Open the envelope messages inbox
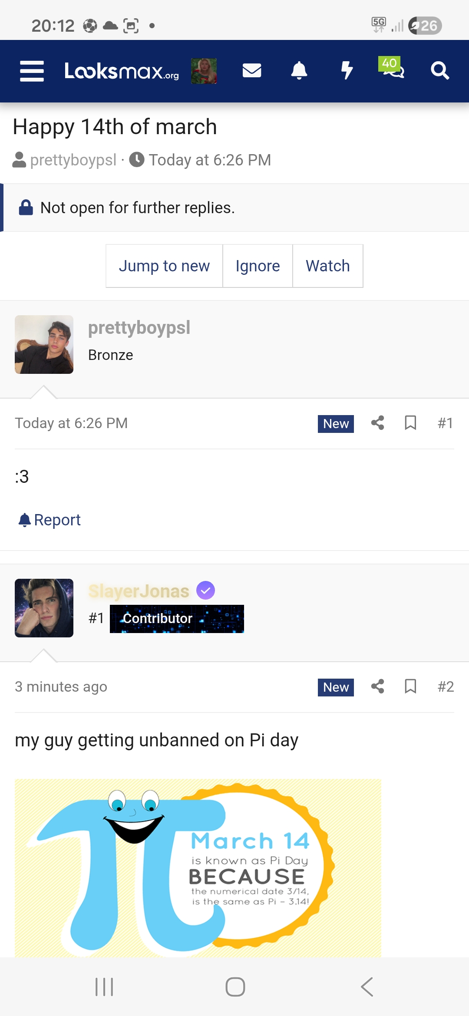 click(x=252, y=70)
